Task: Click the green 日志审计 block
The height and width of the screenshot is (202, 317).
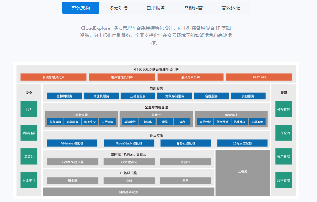Action: (29, 180)
